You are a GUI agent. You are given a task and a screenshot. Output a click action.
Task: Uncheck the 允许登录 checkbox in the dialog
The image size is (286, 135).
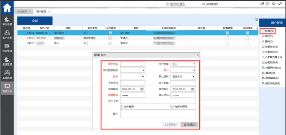tap(122, 107)
